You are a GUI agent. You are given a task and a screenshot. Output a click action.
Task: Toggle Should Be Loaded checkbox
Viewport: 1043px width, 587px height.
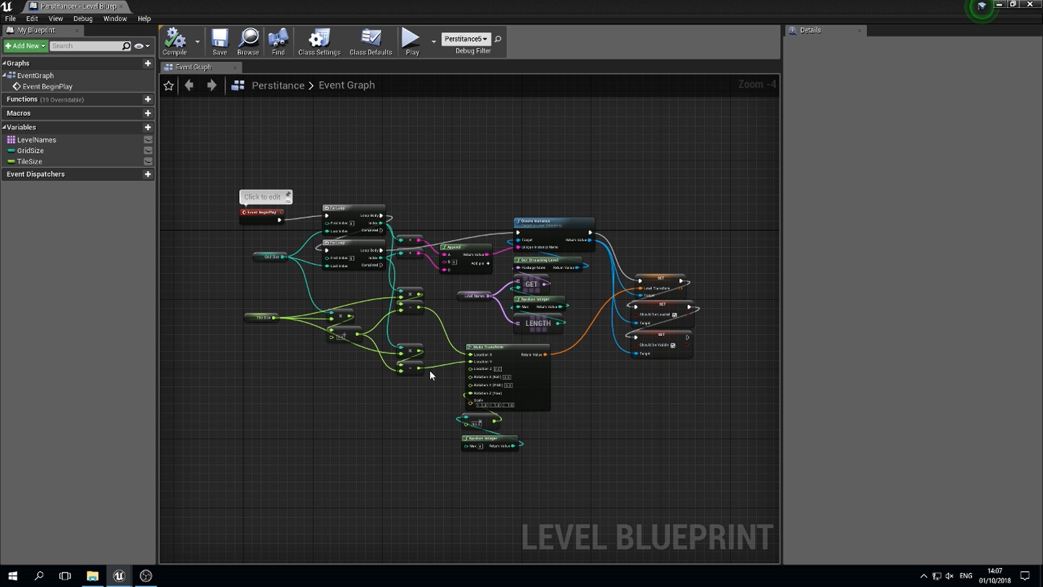coord(675,315)
